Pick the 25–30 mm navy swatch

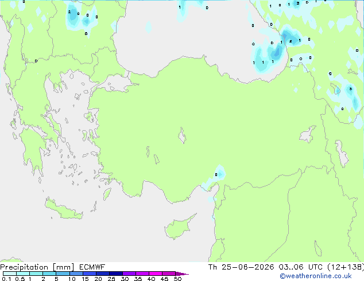click(x=116, y=274)
